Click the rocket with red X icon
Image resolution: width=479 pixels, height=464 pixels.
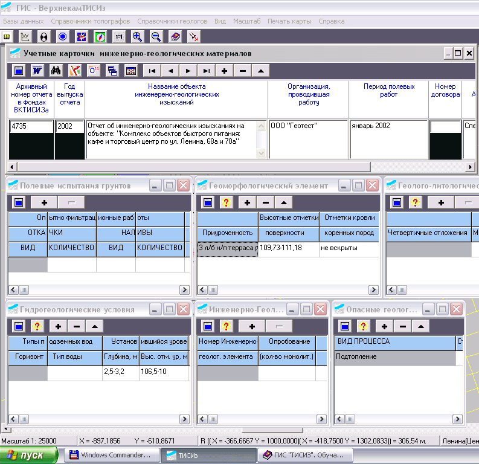194,37
